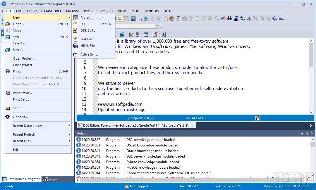Click the Replace binoculars with green arrows icon
Viewport: 316px width, 190px height.
pyautogui.click(x=243, y=18)
